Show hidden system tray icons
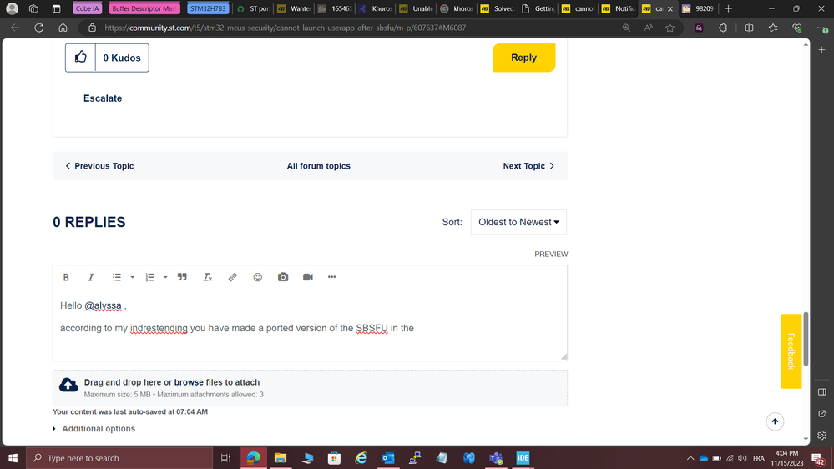The width and height of the screenshot is (834, 469). (690, 458)
